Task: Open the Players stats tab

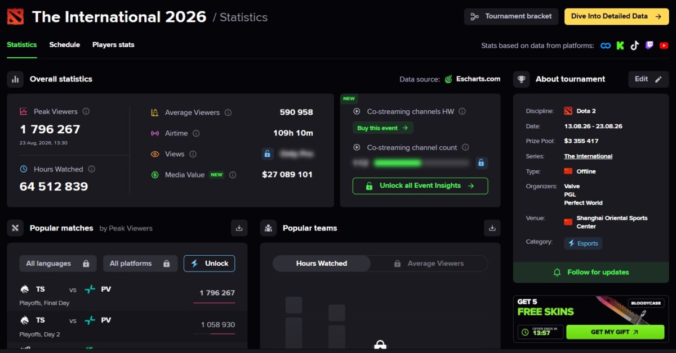Action: tap(113, 45)
